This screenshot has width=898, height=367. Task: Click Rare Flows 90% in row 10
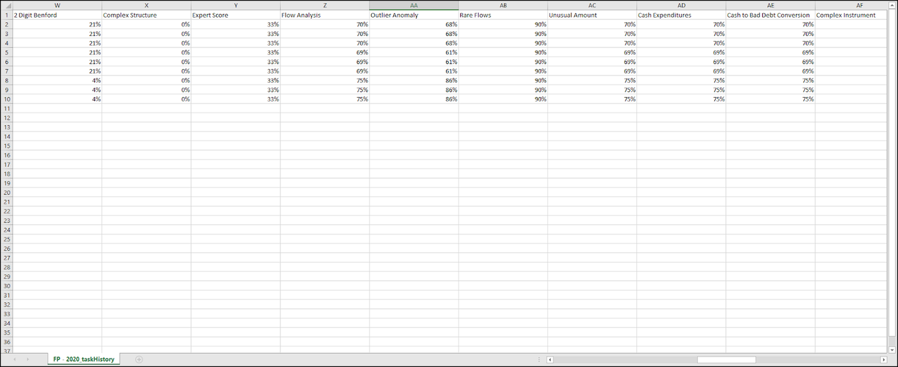point(503,99)
